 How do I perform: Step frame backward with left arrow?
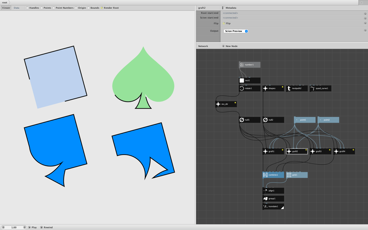[3, 227]
